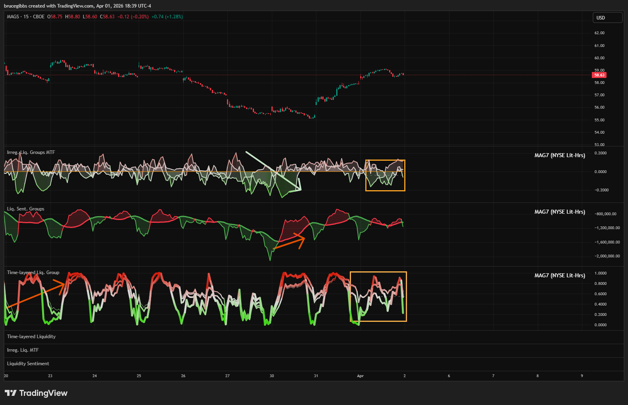Expand the collapsed Irreg. Liq. MTF pane
The width and height of the screenshot is (628, 405).
click(23, 350)
